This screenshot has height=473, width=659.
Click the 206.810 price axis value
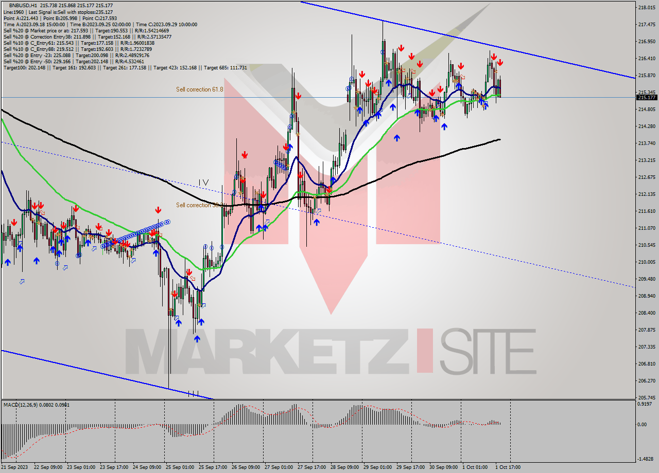pos(647,364)
